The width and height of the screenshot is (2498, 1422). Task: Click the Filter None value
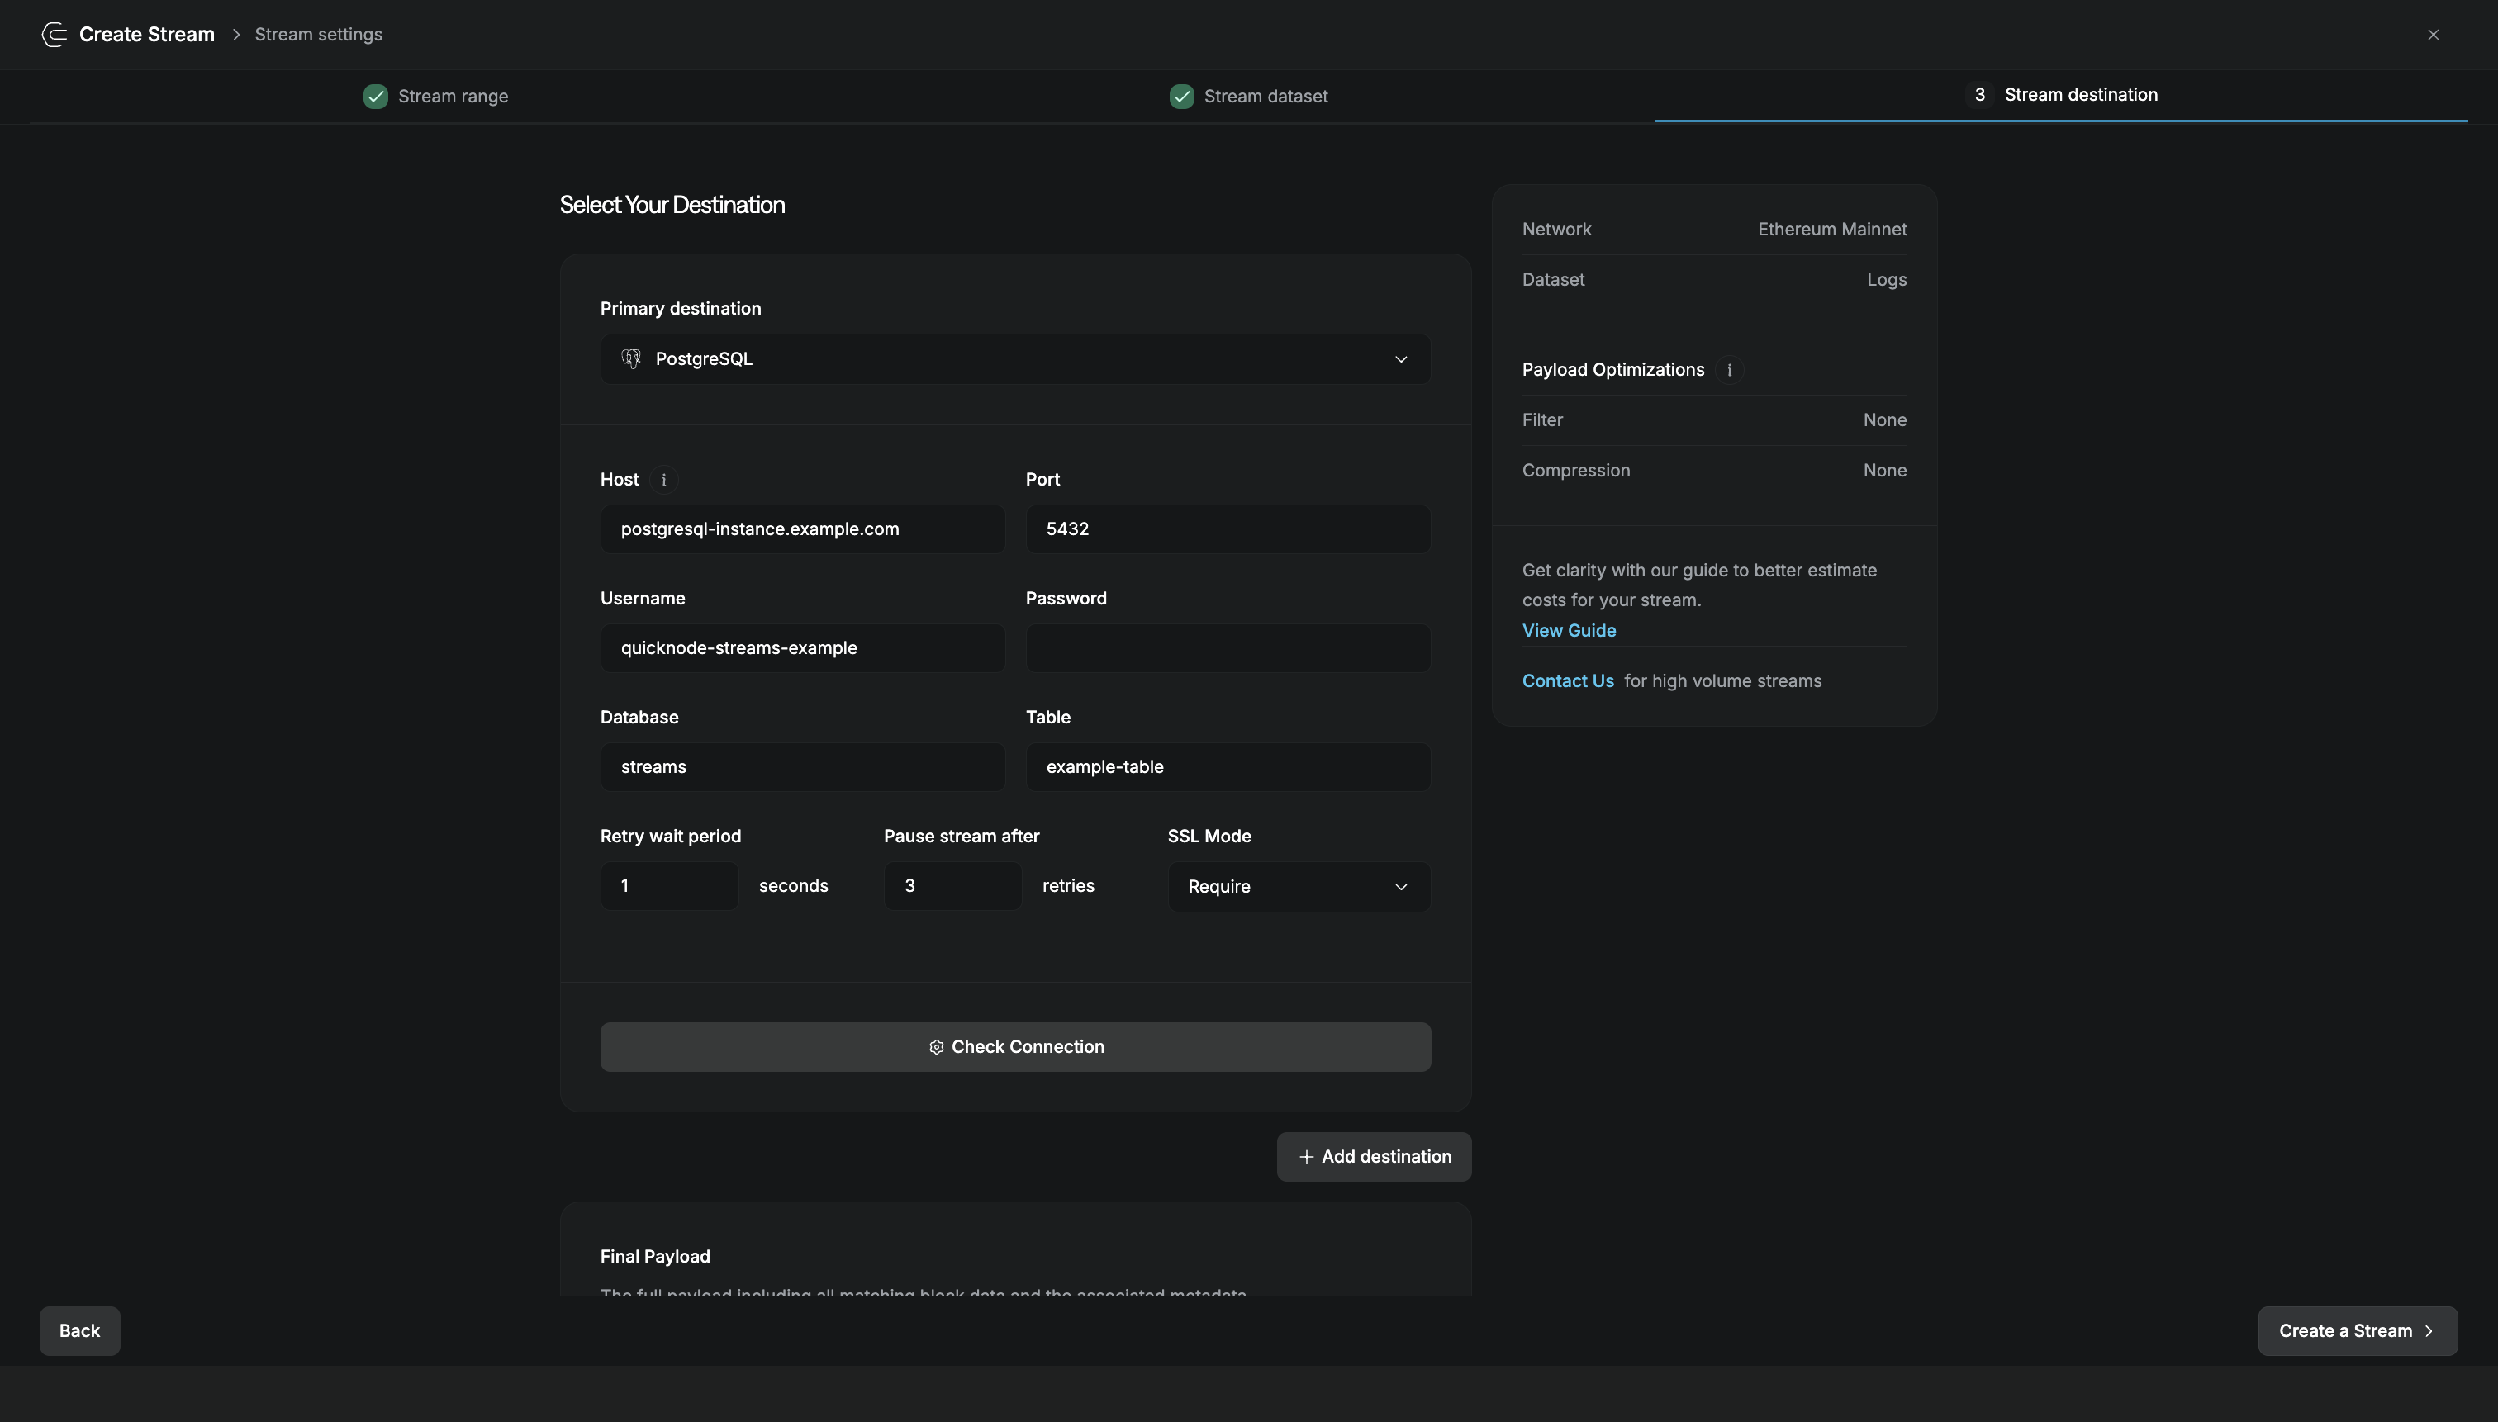click(1884, 420)
